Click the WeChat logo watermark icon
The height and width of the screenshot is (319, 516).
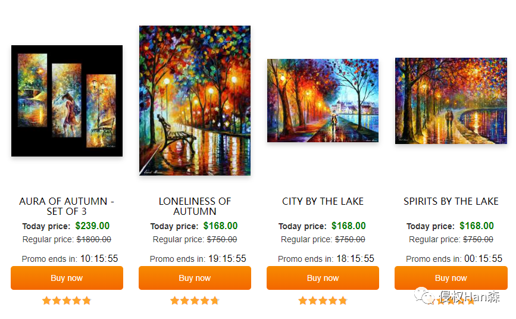pos(424,295)
